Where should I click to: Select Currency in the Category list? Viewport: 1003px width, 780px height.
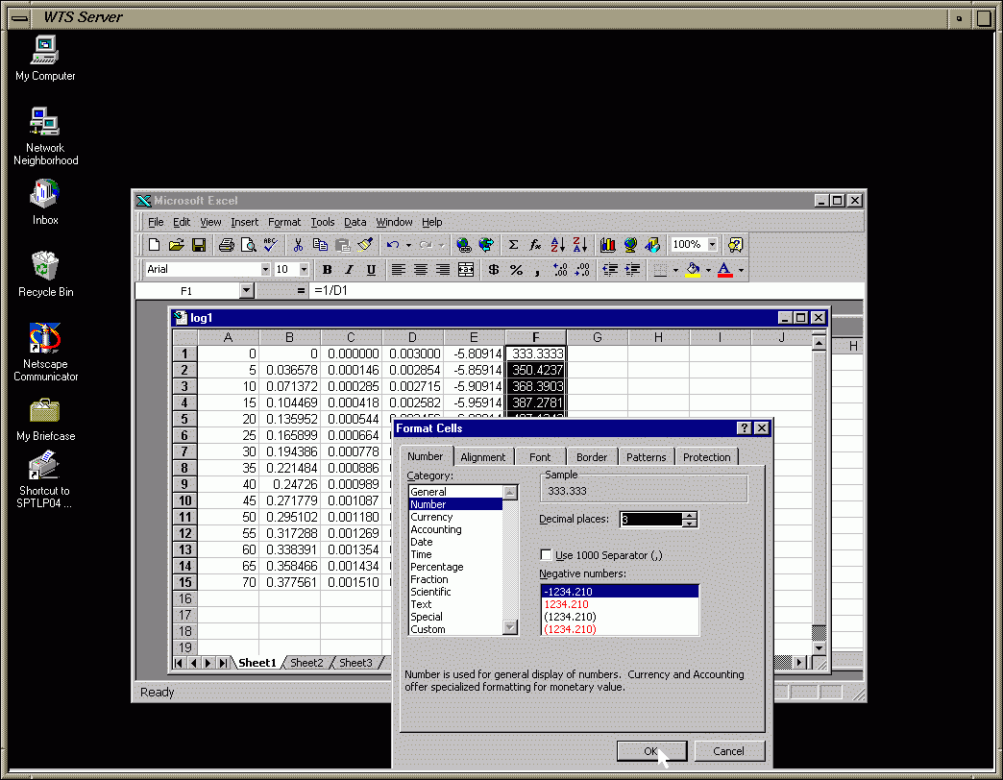(x=431, y=517)
